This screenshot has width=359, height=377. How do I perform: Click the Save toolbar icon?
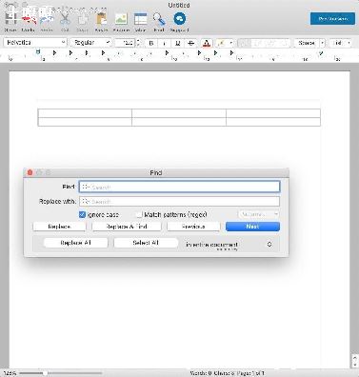pos(10,19)
